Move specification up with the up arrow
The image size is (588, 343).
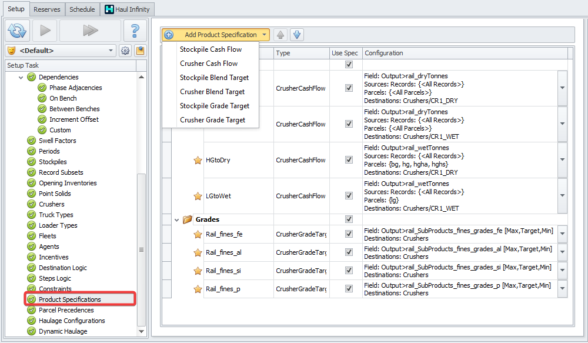(x=280, y=35)
